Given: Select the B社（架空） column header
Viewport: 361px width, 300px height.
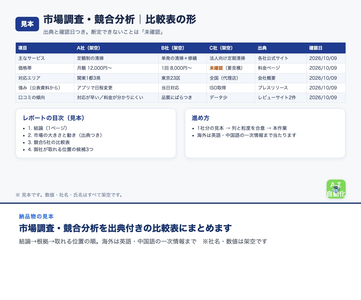Looking at the screenshot, I should [183, 48].
